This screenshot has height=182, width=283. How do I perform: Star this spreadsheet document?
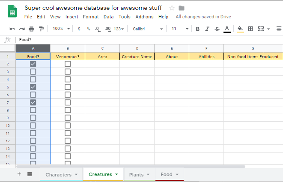(172, 8)
